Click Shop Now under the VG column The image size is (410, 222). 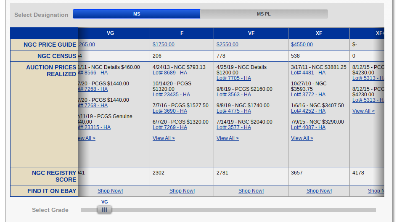point(110,191)
